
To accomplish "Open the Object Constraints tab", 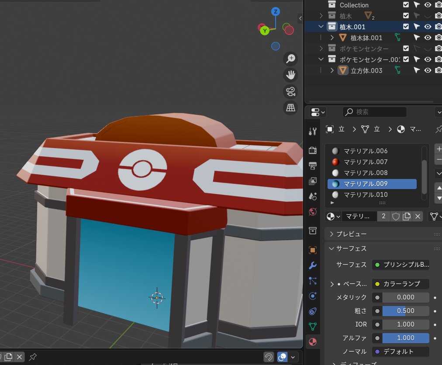I will tap(313, 311).
